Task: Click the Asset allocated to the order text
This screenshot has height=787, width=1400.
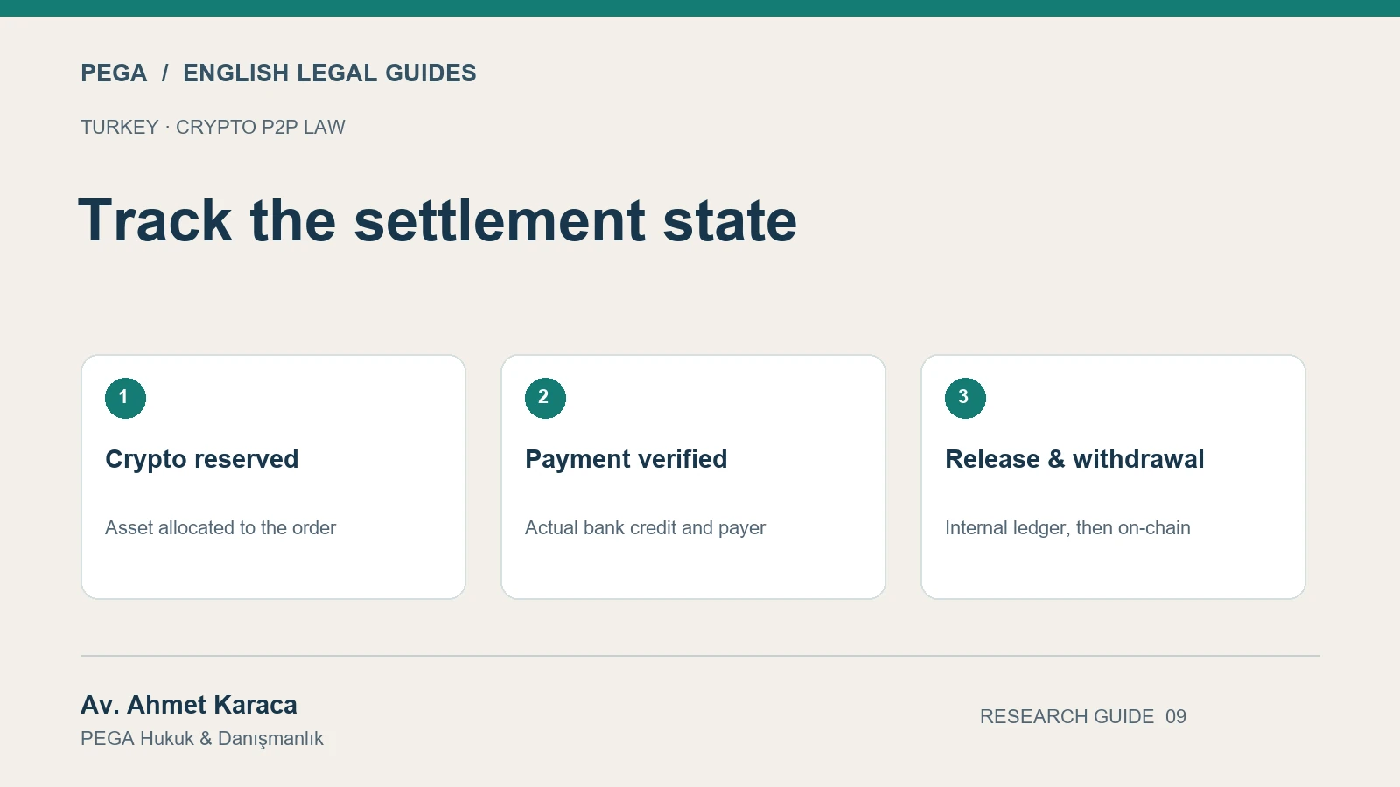Action: 220,527
